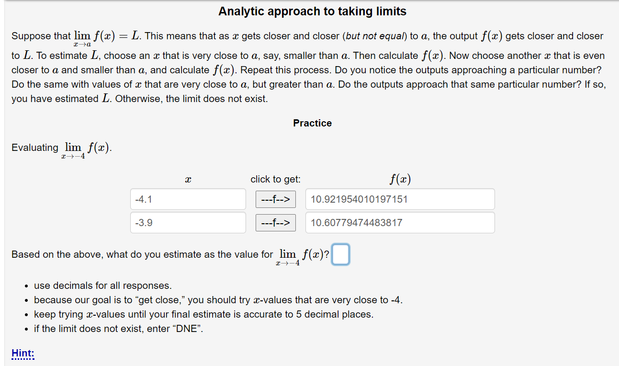
Task: Click the f(x) output showing 10.921954010197151
Action: [400, 199]
